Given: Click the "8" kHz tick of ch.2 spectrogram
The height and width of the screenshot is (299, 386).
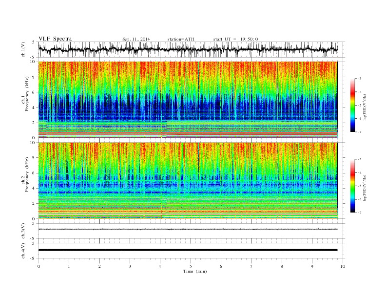Looking at the screenshot, I should point(34,158).
